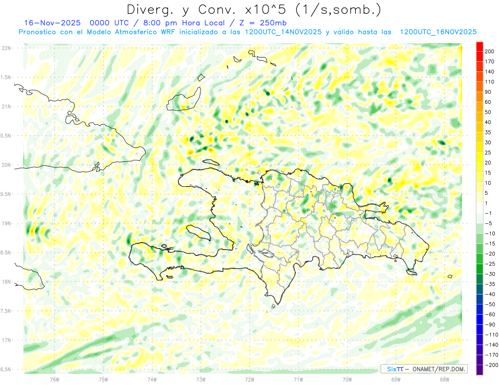The width and height of the screenshot is (499, 385).
Task: Click the "18N" latitude label
Action: [x=6, y=282]
